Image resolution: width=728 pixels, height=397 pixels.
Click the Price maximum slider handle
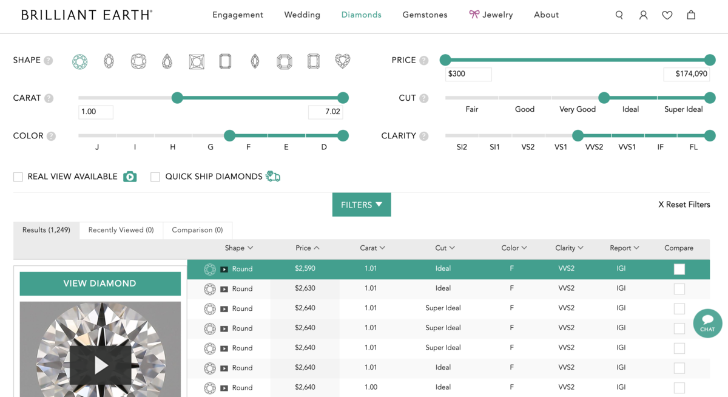coord(710,59)
